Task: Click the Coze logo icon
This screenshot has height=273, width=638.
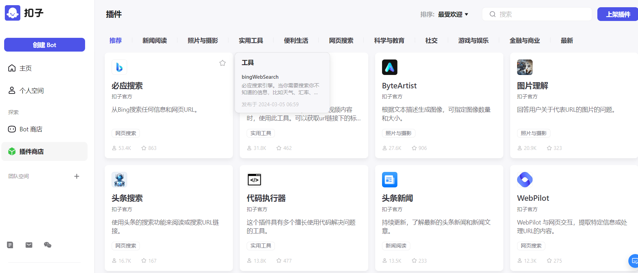Action: pyautogui.click(x=12, y=13)
